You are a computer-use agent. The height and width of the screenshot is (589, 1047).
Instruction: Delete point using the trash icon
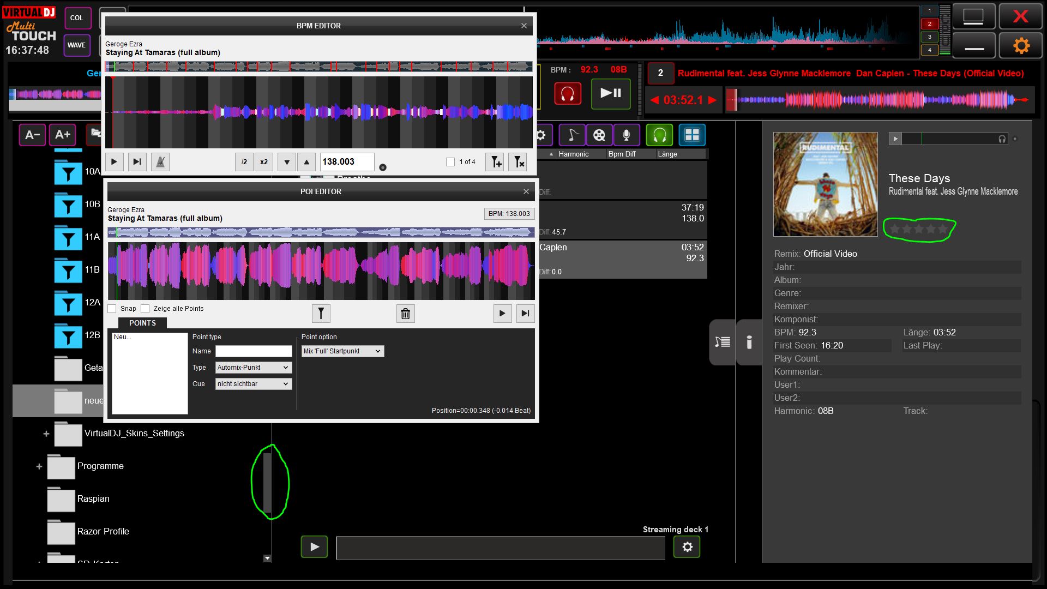tap(406, 314)
